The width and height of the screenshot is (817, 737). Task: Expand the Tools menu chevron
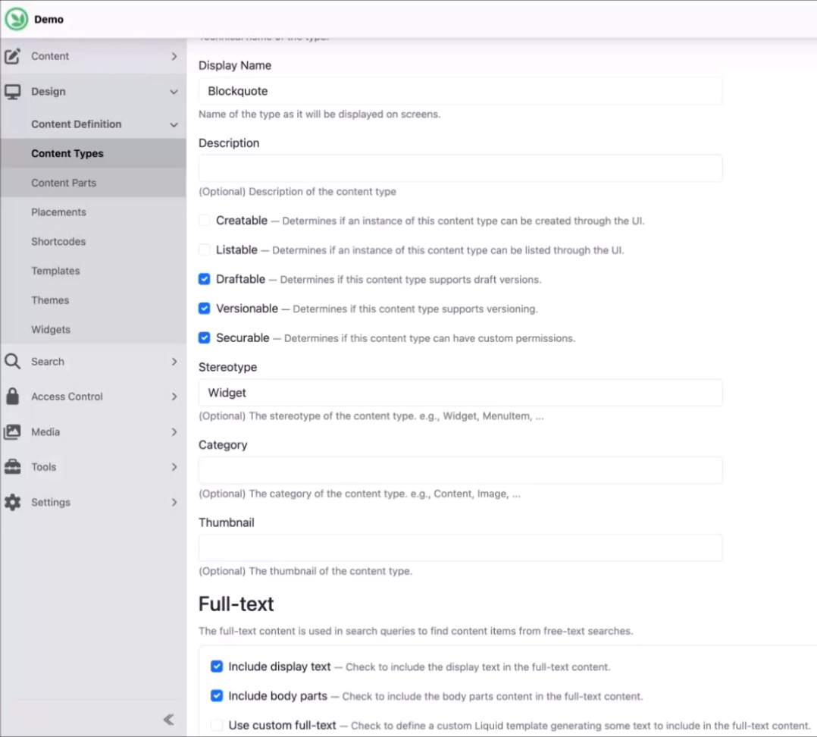coord(174,467)
